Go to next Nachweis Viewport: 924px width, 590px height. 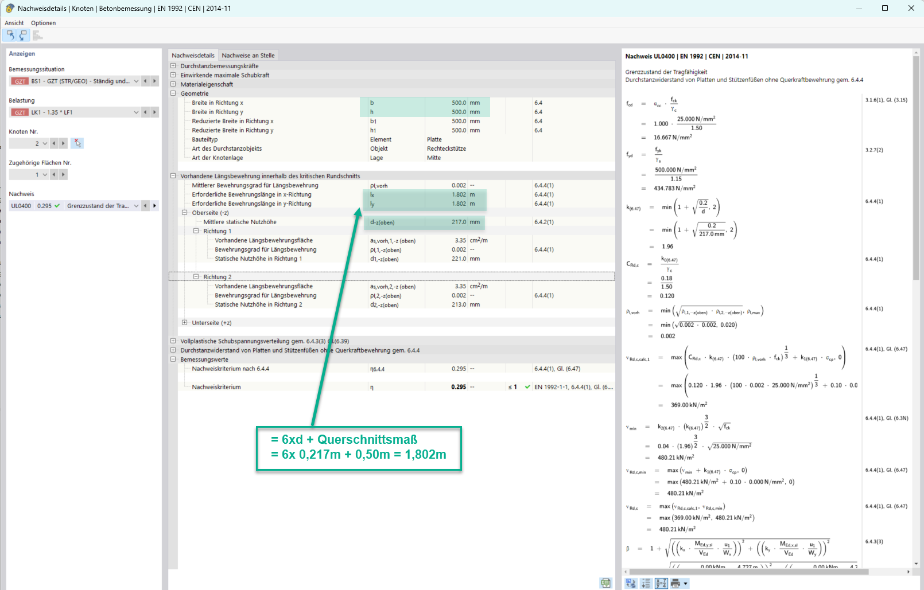154,206
